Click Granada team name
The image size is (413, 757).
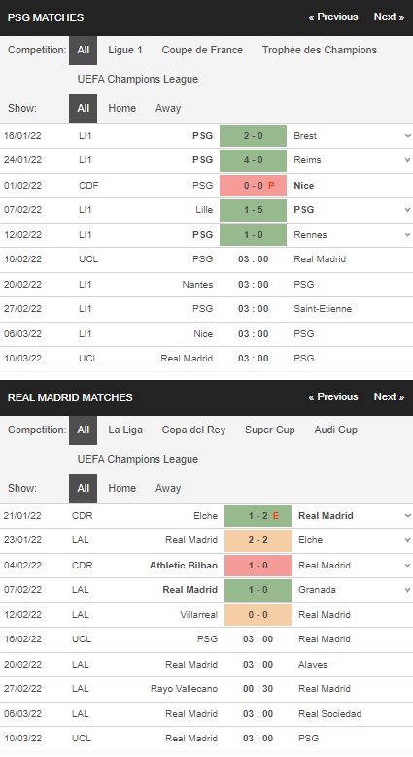tap(317, 590)
